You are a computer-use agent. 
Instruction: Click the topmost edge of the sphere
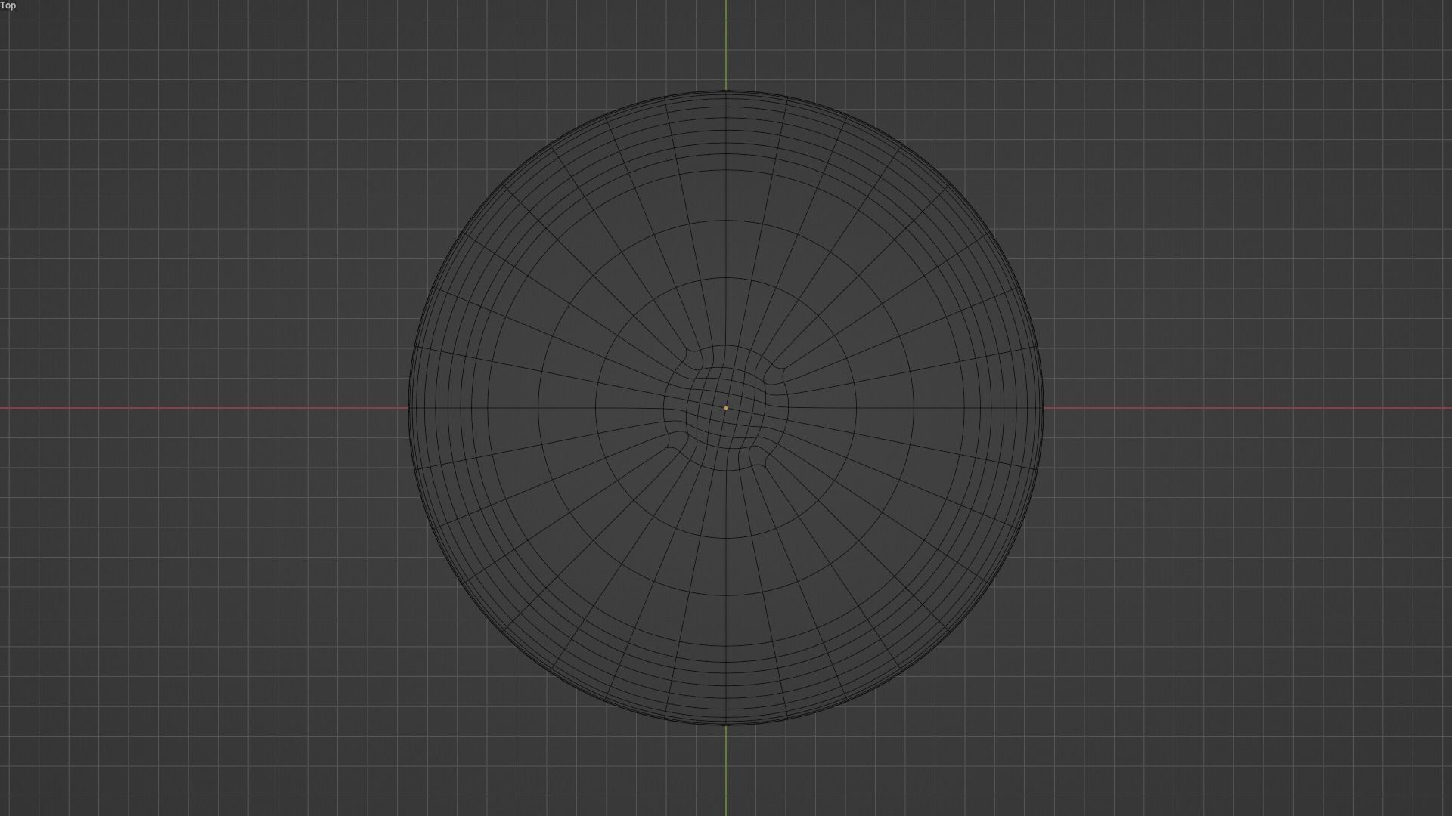pos(726,90)
